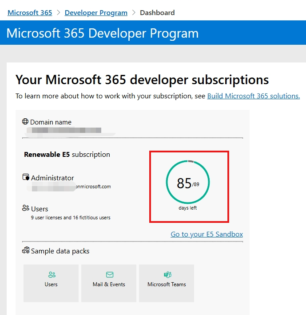Open Build Microsoft 365 solutions link
Viewport: 306px width, 315px height.
254,96
